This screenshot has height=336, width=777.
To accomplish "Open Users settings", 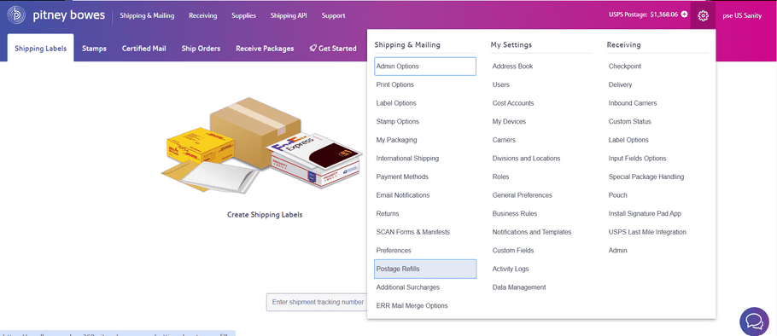I will tap(500, 84).
